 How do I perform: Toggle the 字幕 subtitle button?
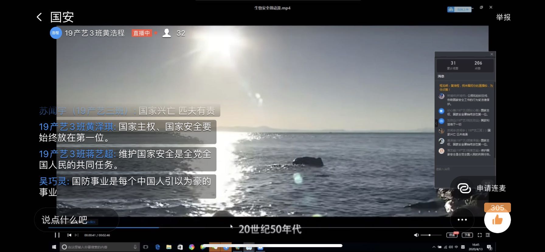pyautogui.click(x=467, y=235)
